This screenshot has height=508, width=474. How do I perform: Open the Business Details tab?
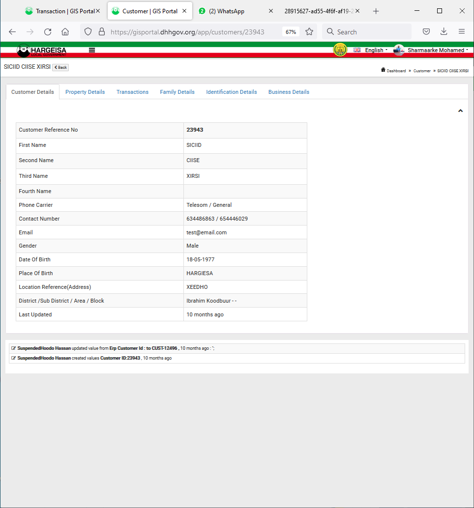coord(289,92)
